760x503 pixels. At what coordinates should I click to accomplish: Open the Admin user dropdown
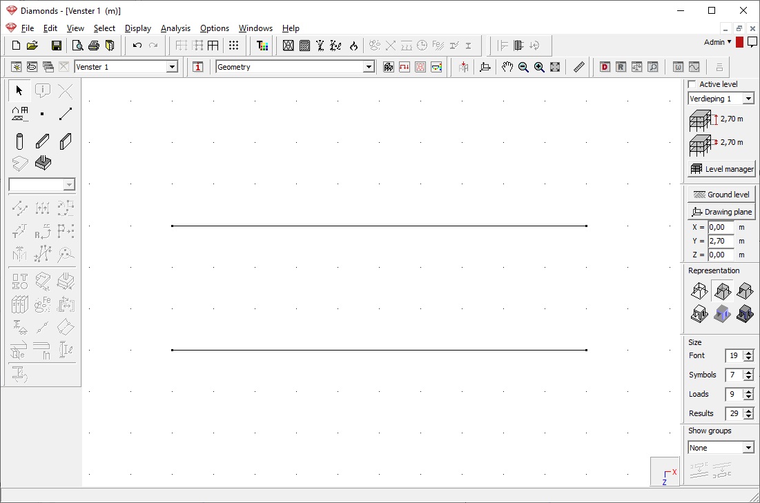pyautogui.click(x=718, y=42)
